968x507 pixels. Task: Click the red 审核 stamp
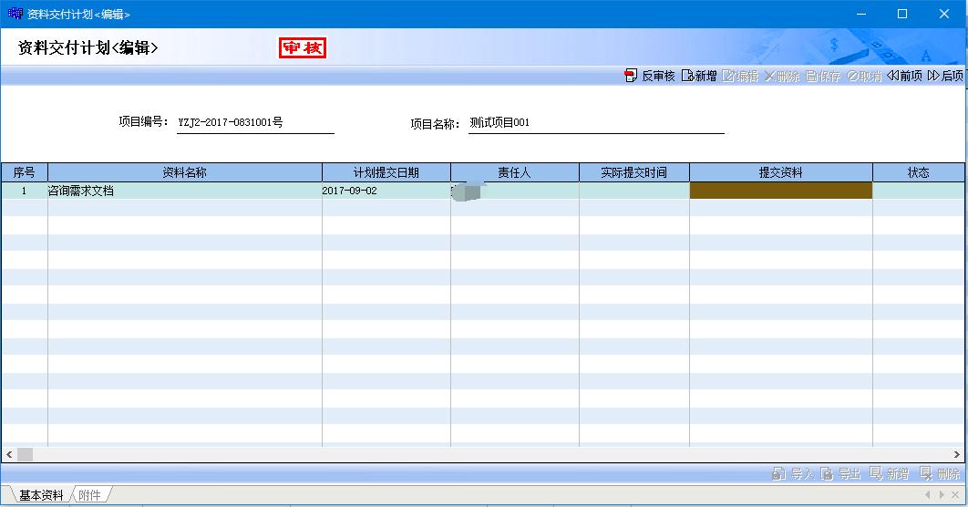pos(303,48)
